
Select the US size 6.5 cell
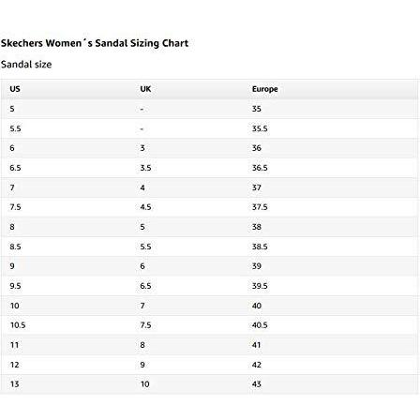15,168
